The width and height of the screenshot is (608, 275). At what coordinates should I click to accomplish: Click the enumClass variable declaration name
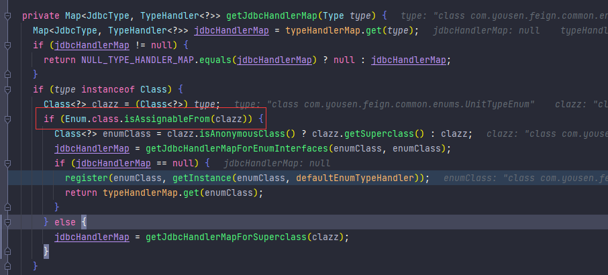(x=122, y=133)
